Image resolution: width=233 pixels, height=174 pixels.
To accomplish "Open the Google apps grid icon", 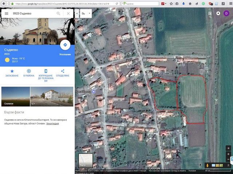I will [210, 13].
